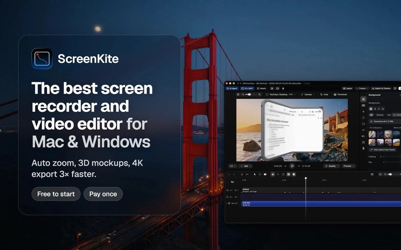Switch to the Desktop wallpapers tab

pos(380,115)
